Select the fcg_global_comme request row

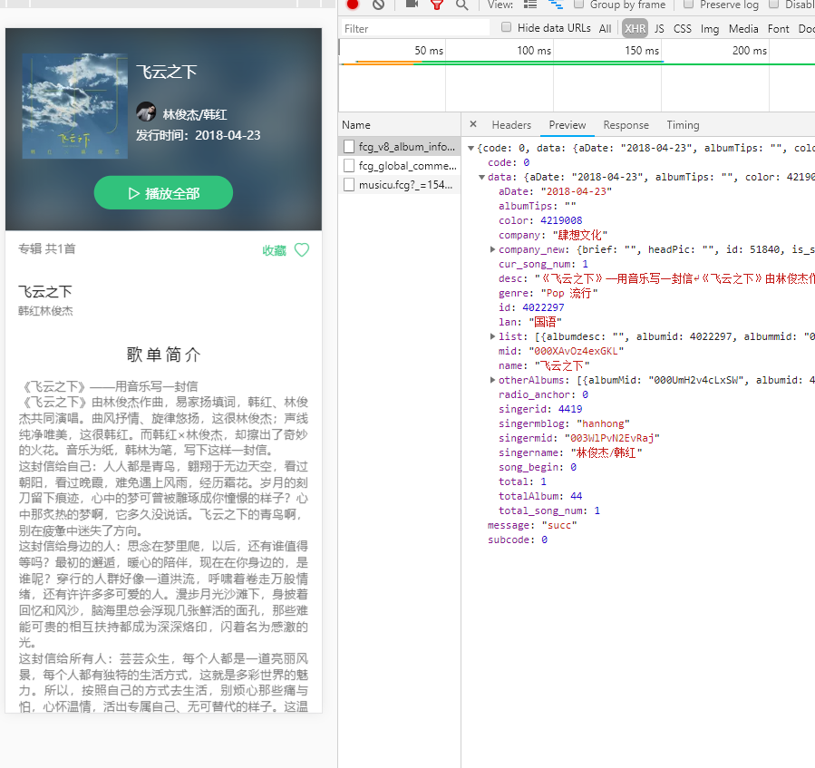click(x=399, y=166)
